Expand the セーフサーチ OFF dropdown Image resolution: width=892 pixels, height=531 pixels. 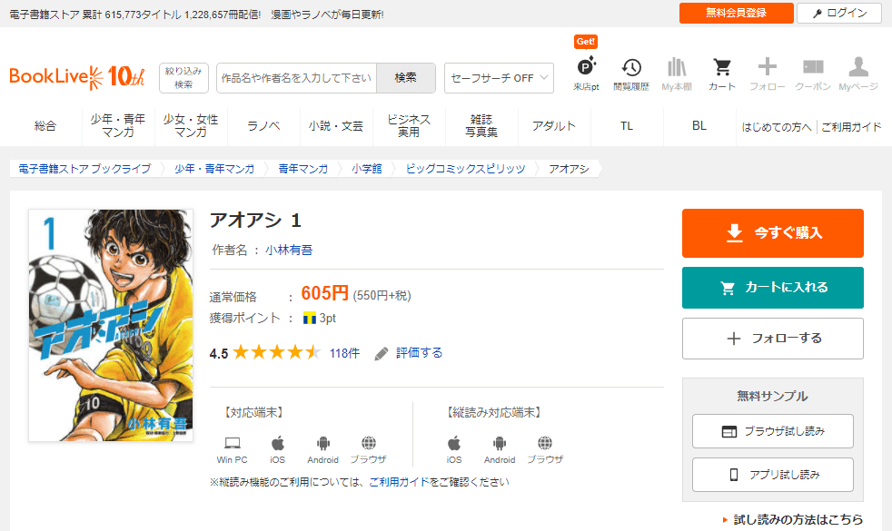point(499,78)
